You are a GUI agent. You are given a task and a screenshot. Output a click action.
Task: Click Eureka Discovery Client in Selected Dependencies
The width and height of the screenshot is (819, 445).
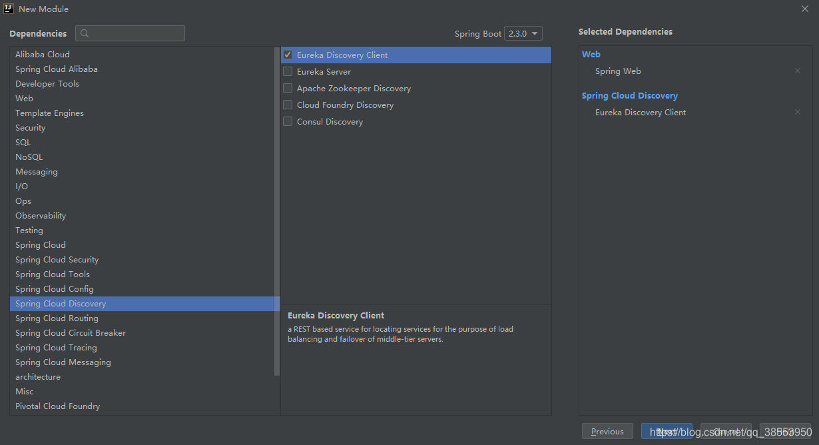pyautogui.click(x=641, y=113)
